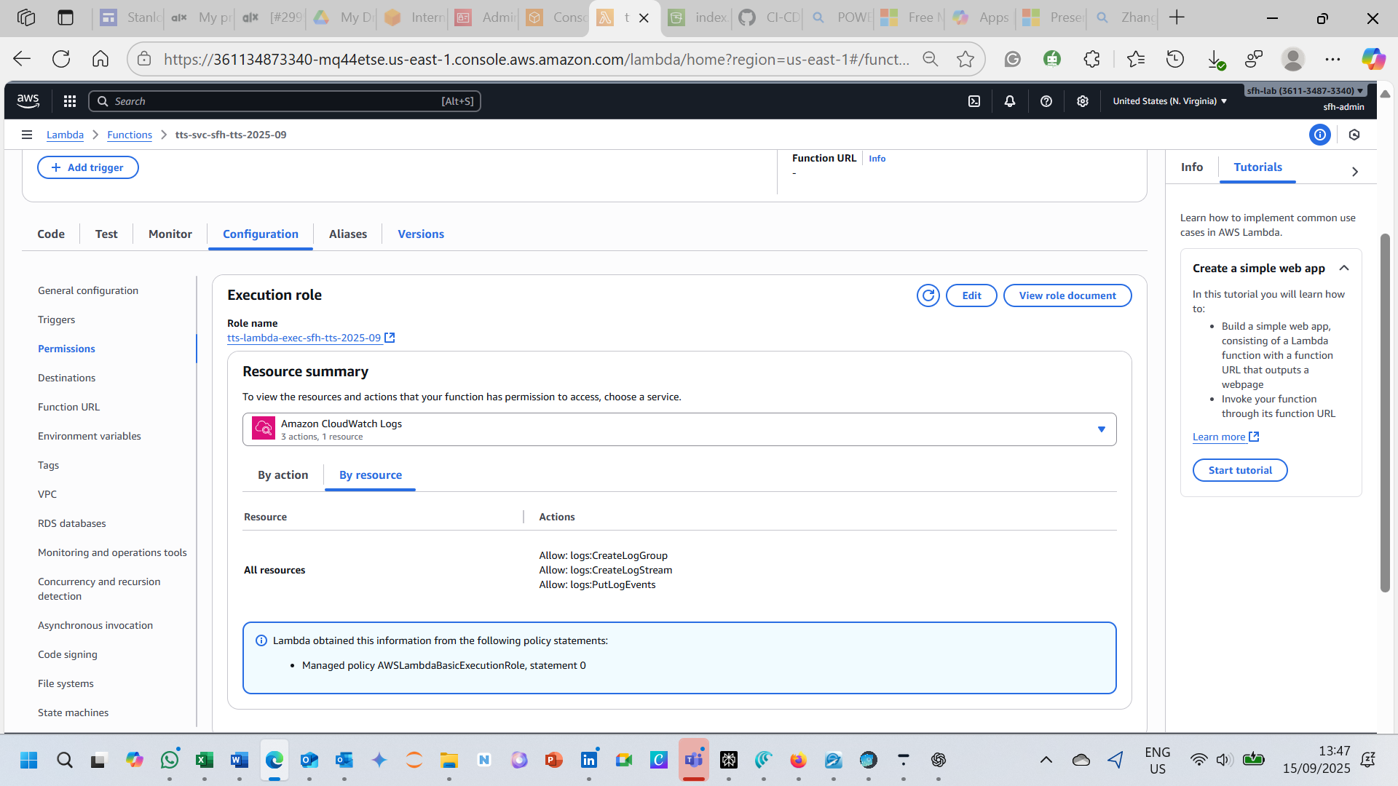Expand the Amazon CloudWatch Logs service dropdown
This screenshot has width=1398, height=786.
point(679,429)
